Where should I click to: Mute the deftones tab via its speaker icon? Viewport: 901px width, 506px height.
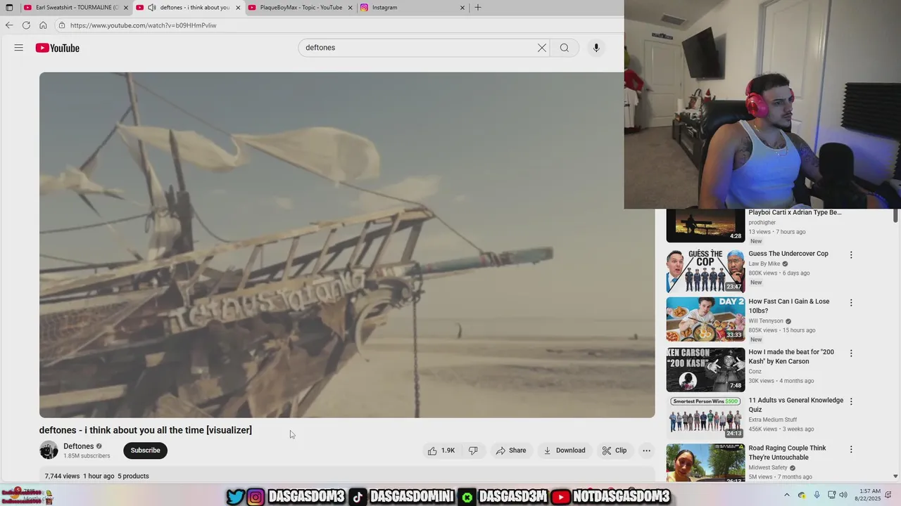(151, 8)
